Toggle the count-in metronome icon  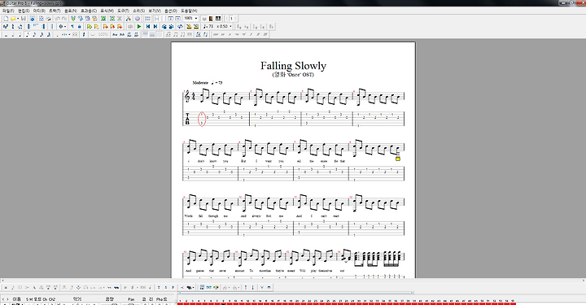pos(196,27)
